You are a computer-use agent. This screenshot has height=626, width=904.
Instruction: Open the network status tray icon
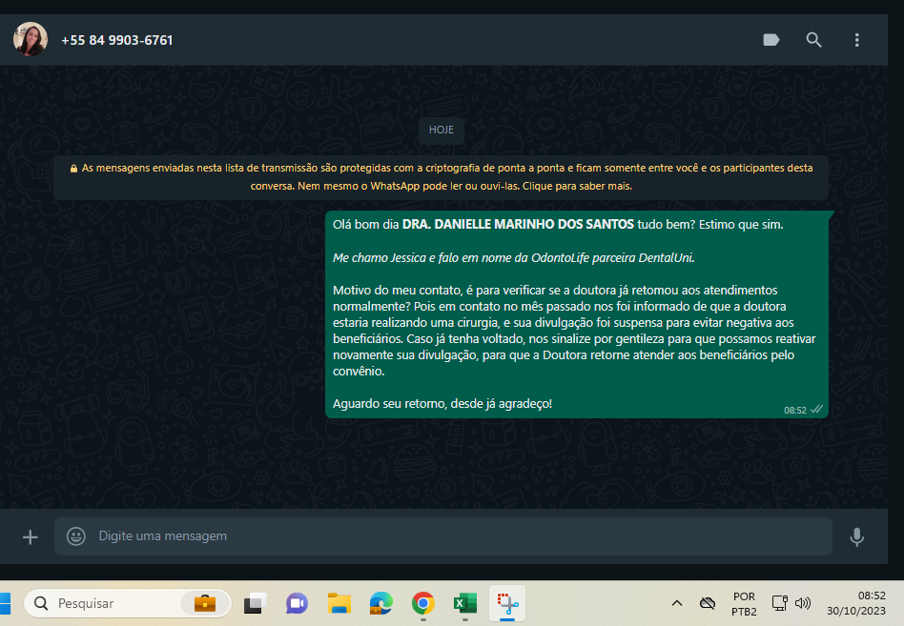779,603
